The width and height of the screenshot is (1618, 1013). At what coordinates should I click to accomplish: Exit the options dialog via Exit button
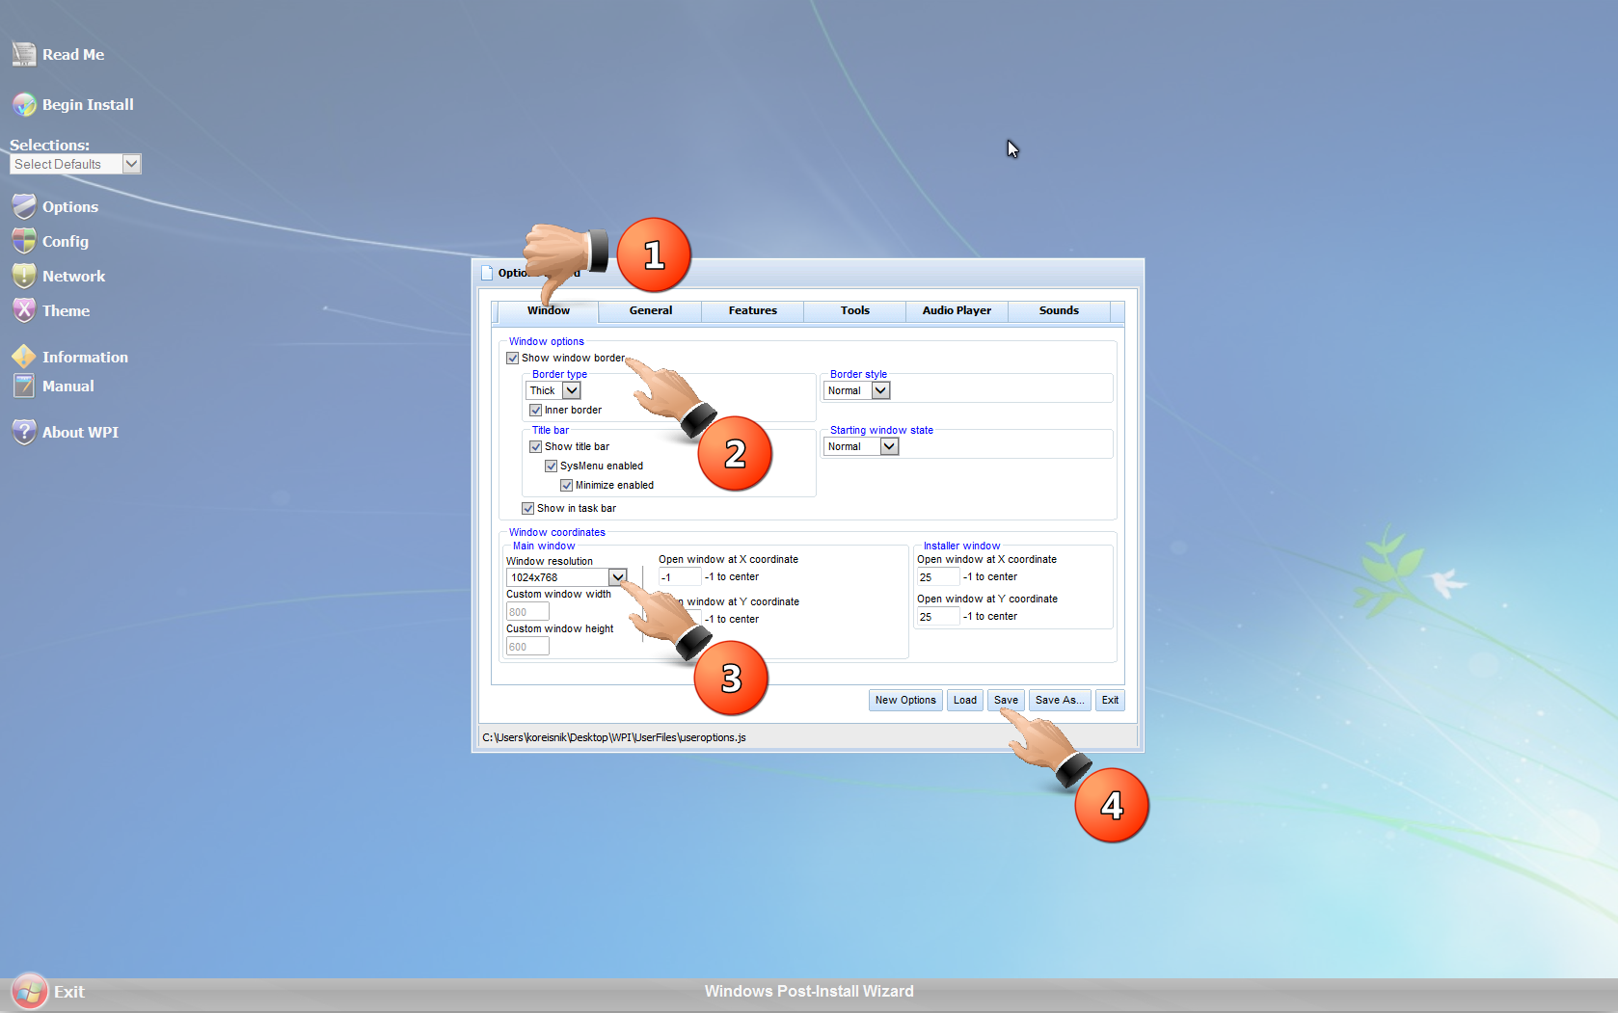(1111, 701)
